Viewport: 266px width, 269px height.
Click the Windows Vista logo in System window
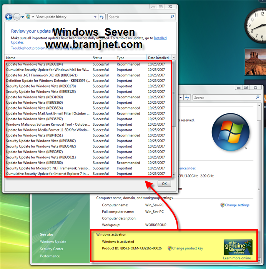231,132
